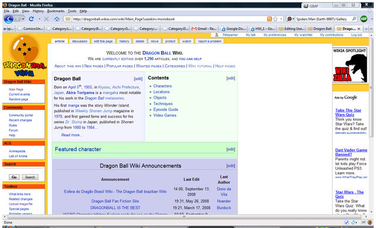Click the Firefox back arrow button

pyautogui.click(x=9, y=19)
